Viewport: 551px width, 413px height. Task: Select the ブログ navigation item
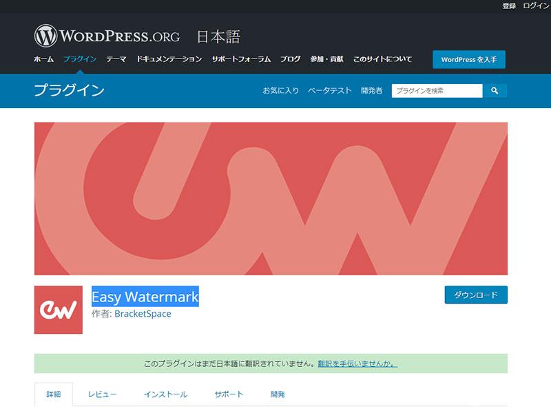click(290, 59)
